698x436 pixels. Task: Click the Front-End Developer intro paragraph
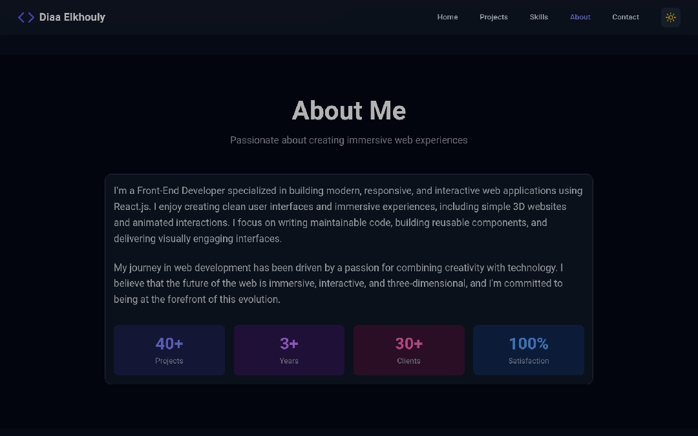click(348, 214)
